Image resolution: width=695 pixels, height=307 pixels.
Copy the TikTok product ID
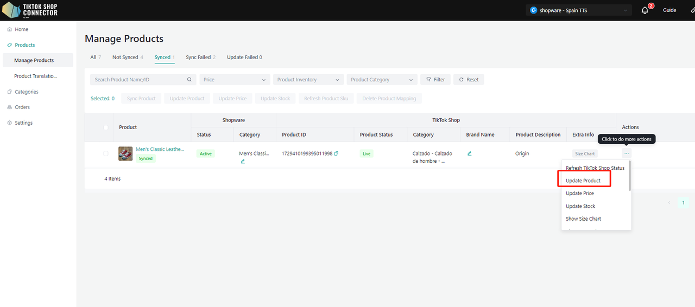click(336, 153)
